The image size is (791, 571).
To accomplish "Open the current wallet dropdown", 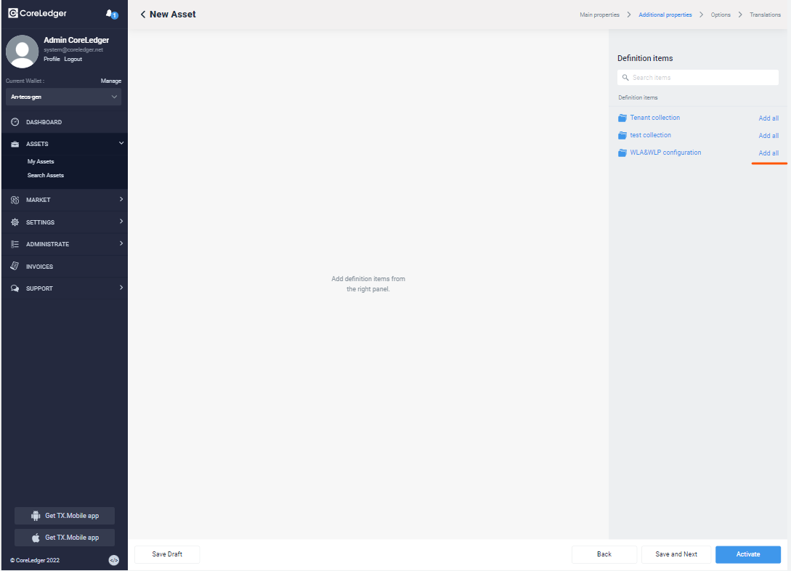I will tap(64, 97).
